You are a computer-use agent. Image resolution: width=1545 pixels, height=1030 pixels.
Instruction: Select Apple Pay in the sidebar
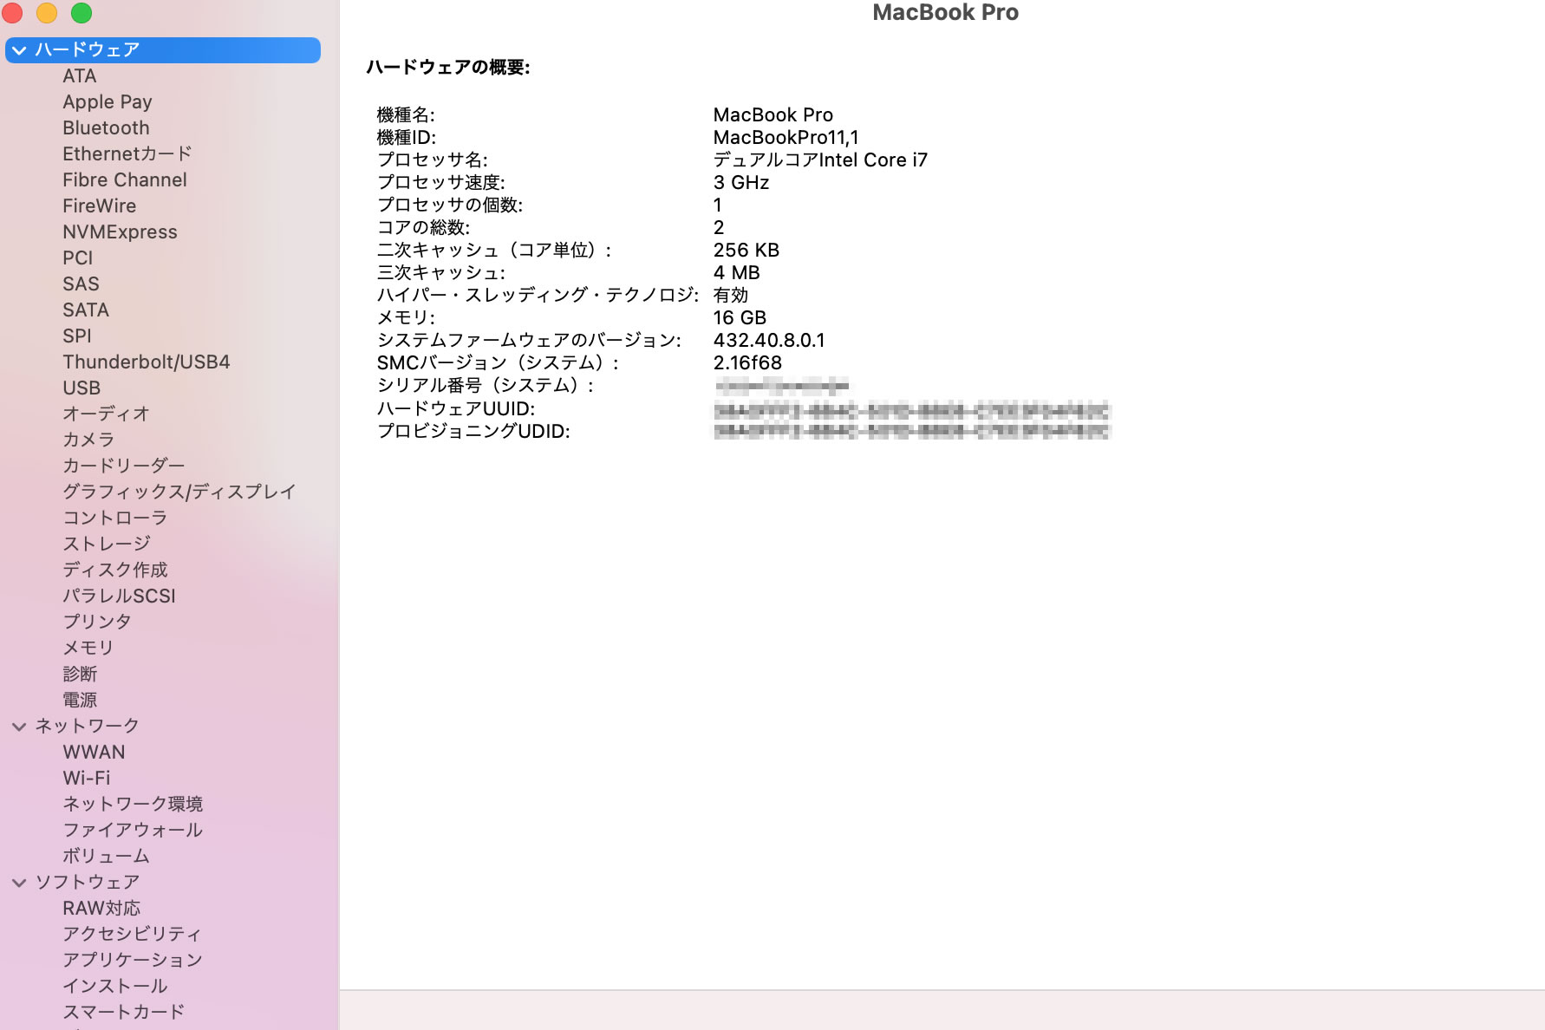[108, 102]
